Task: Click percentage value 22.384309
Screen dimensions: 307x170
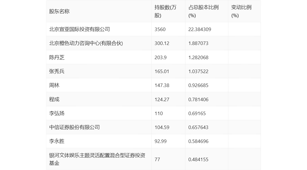Action: [x=200, y=29]
